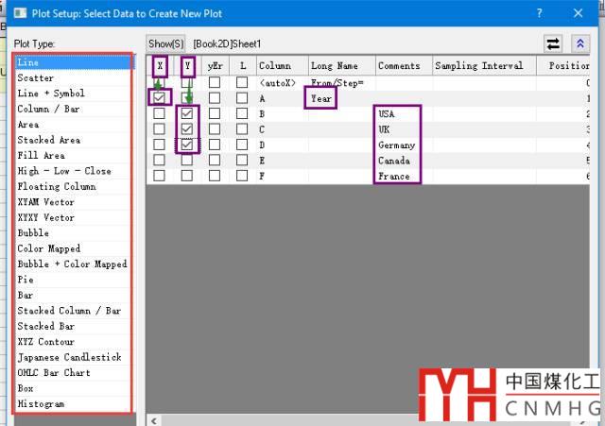605x426 pixels.
Task: Toggle the Y checkbox for column B
Action: coord(187,114)
